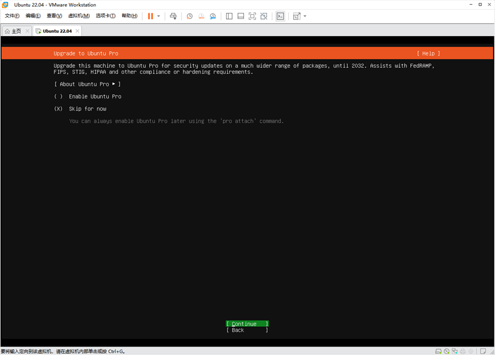Screen dimensions: 495x355
Task: Click the Ctrl+G input redirect status message
Action: tap(62, 351)
